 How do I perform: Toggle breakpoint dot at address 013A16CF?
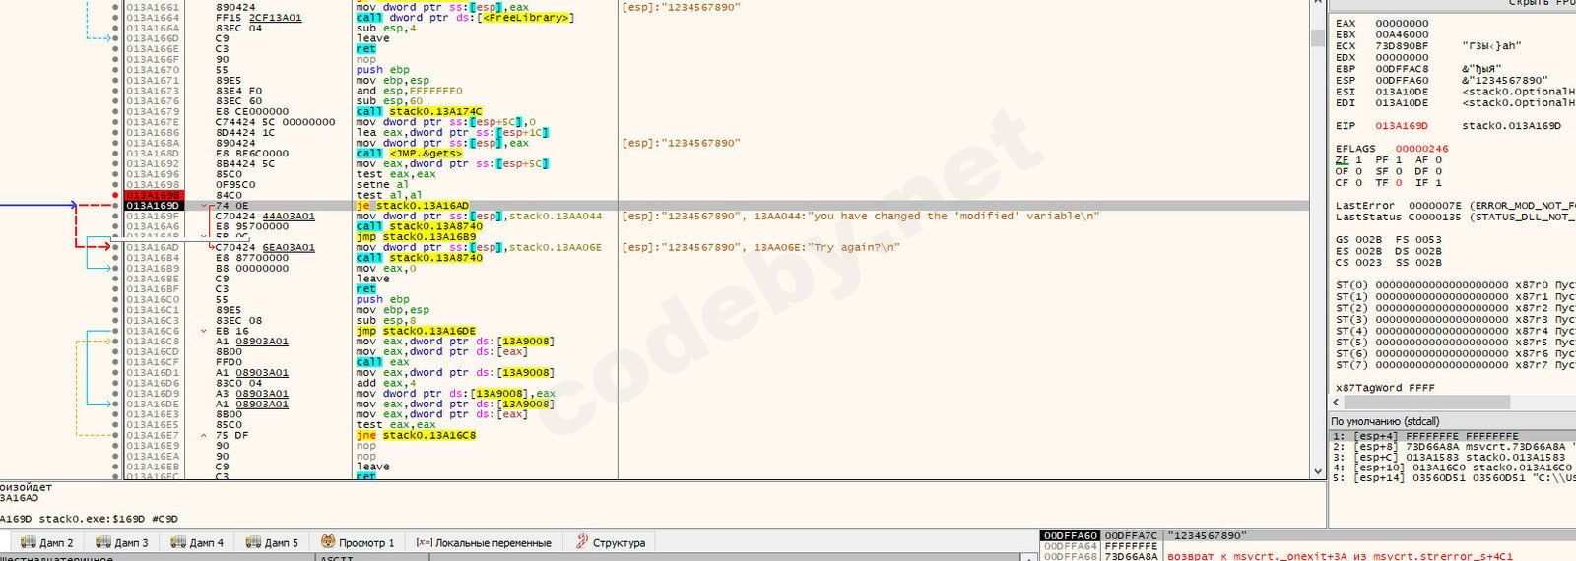pos(115,362)
